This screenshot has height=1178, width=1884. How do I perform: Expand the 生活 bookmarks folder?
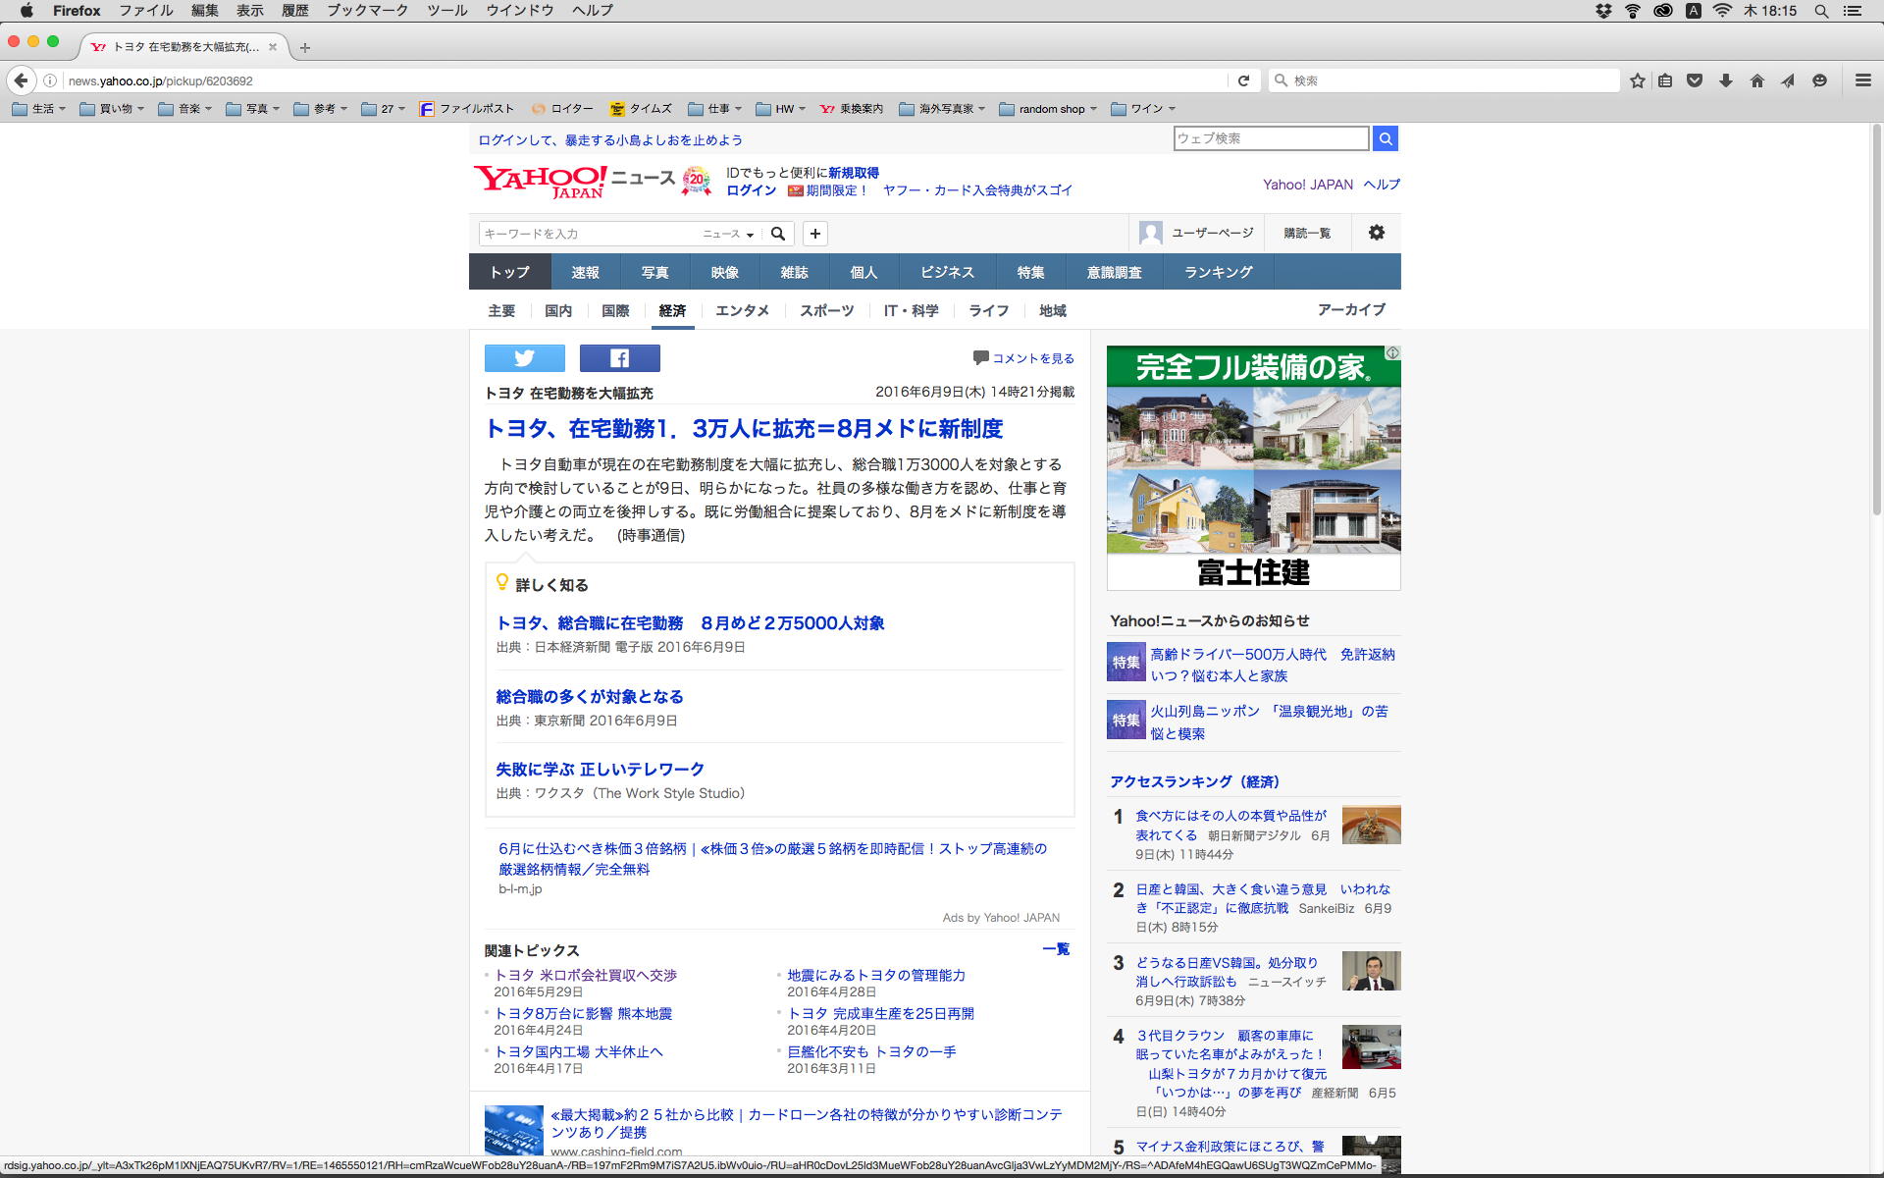click(39, 109)
